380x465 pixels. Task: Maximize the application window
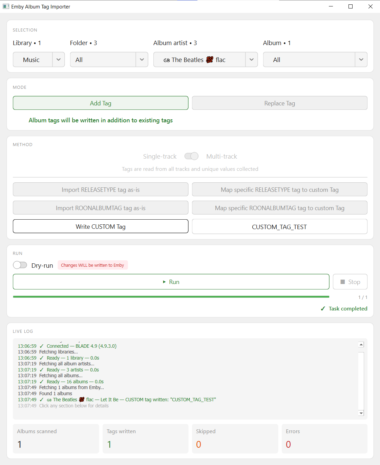click(351, 6)
